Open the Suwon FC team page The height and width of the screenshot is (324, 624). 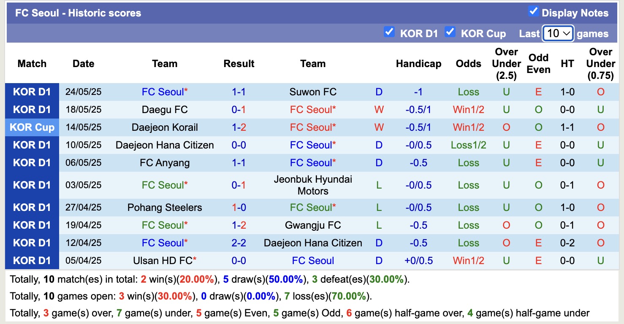click(x=312, y=92)
